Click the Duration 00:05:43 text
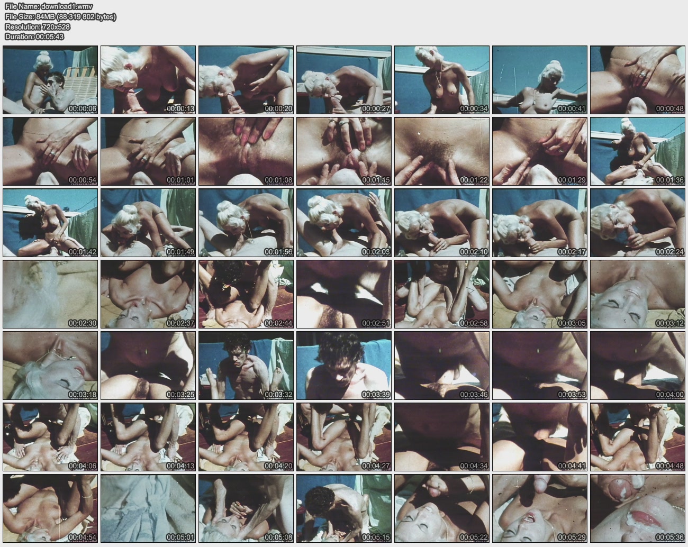This screenshot has width=688, height=547. point(34,37)
